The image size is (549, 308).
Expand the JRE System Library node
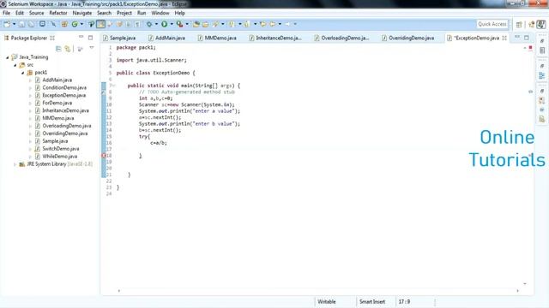click(x=15, y=164)
